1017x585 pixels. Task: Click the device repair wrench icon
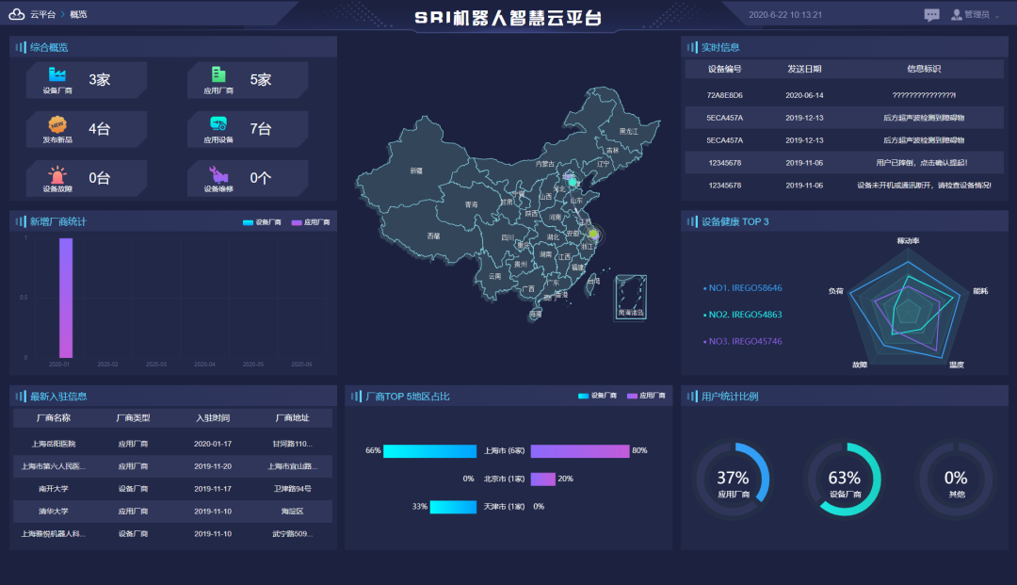[x=218, y=174]
